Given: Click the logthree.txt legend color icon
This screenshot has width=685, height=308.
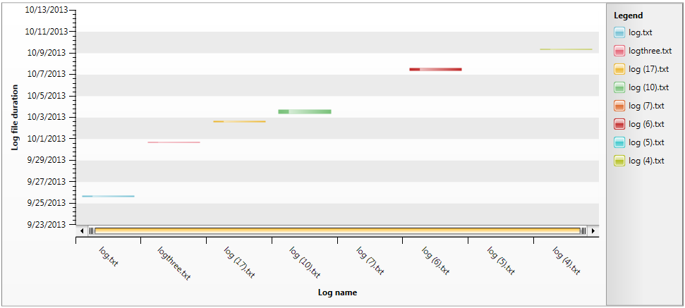Looking at the screenshot, I should [x=619, y=51].
